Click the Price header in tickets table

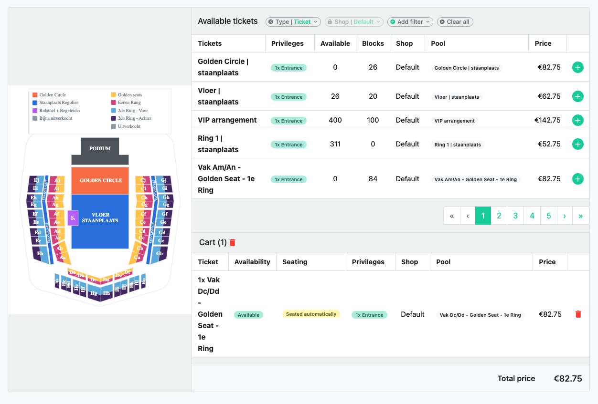pyautogui.click(x=543, y=43)
